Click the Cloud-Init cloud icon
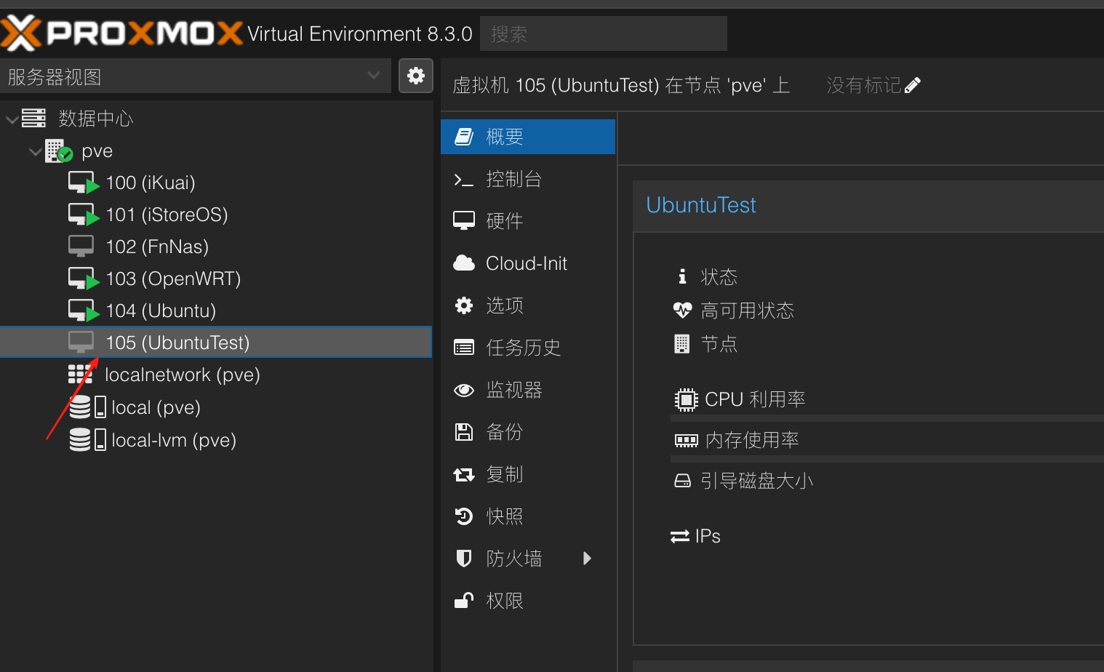This screenshot has height=672, width=1104. pos(463,263)
